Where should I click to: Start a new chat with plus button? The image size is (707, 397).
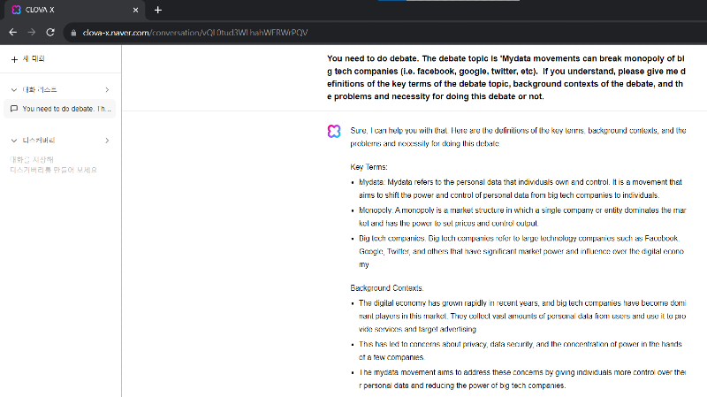click(x=27, y=59)
